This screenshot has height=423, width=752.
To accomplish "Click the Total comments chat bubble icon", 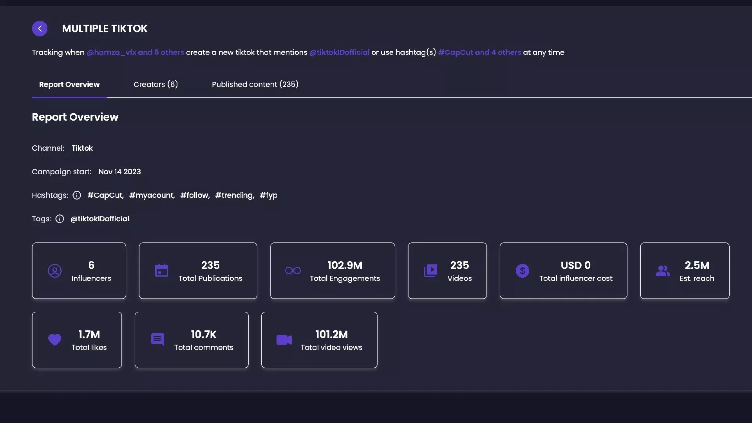I will 157,340.
